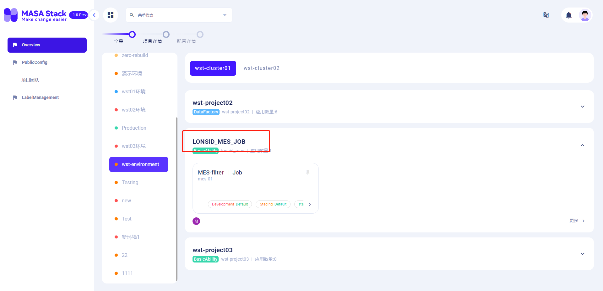
Task: Select the 22 environment
Action: click(x=139, y=255)
